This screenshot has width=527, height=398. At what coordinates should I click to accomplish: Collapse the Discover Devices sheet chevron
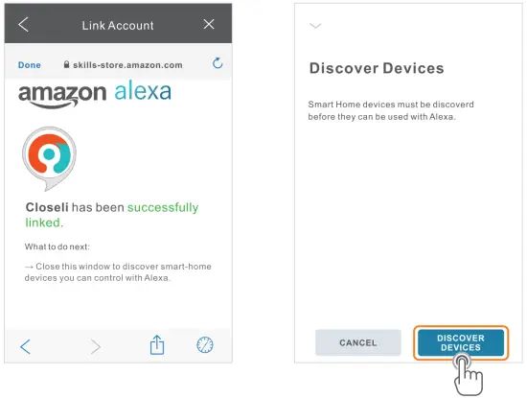pos(315,26)
